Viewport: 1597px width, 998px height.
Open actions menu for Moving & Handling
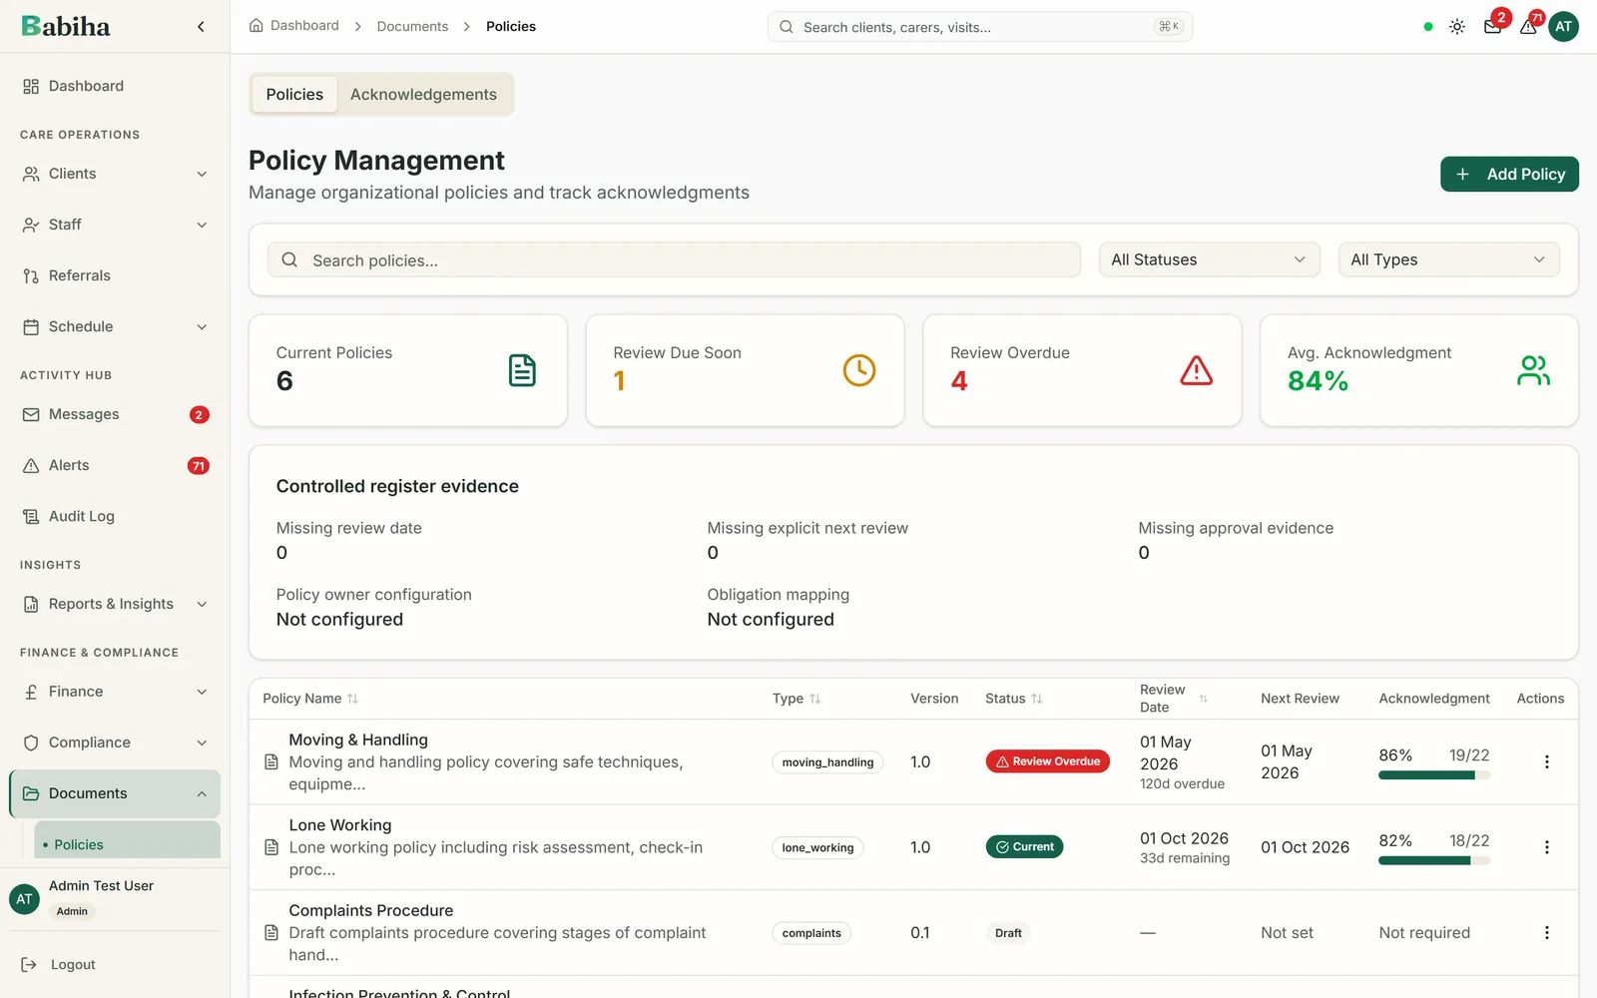point(1546,761)
